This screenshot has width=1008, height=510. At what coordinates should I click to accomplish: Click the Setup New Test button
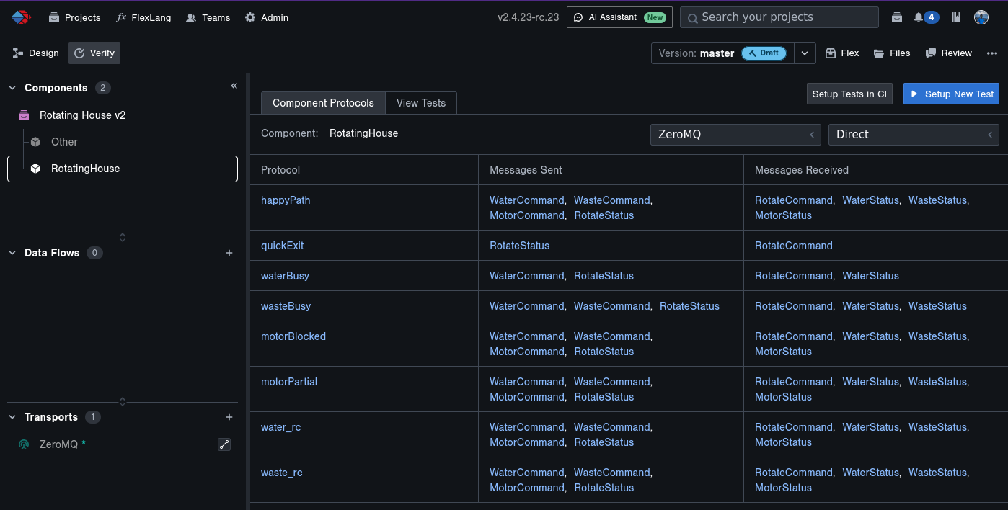(951, 94)
